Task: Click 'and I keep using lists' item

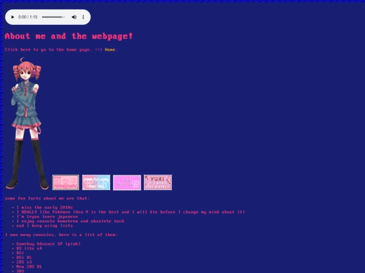Action: point(45,225)
